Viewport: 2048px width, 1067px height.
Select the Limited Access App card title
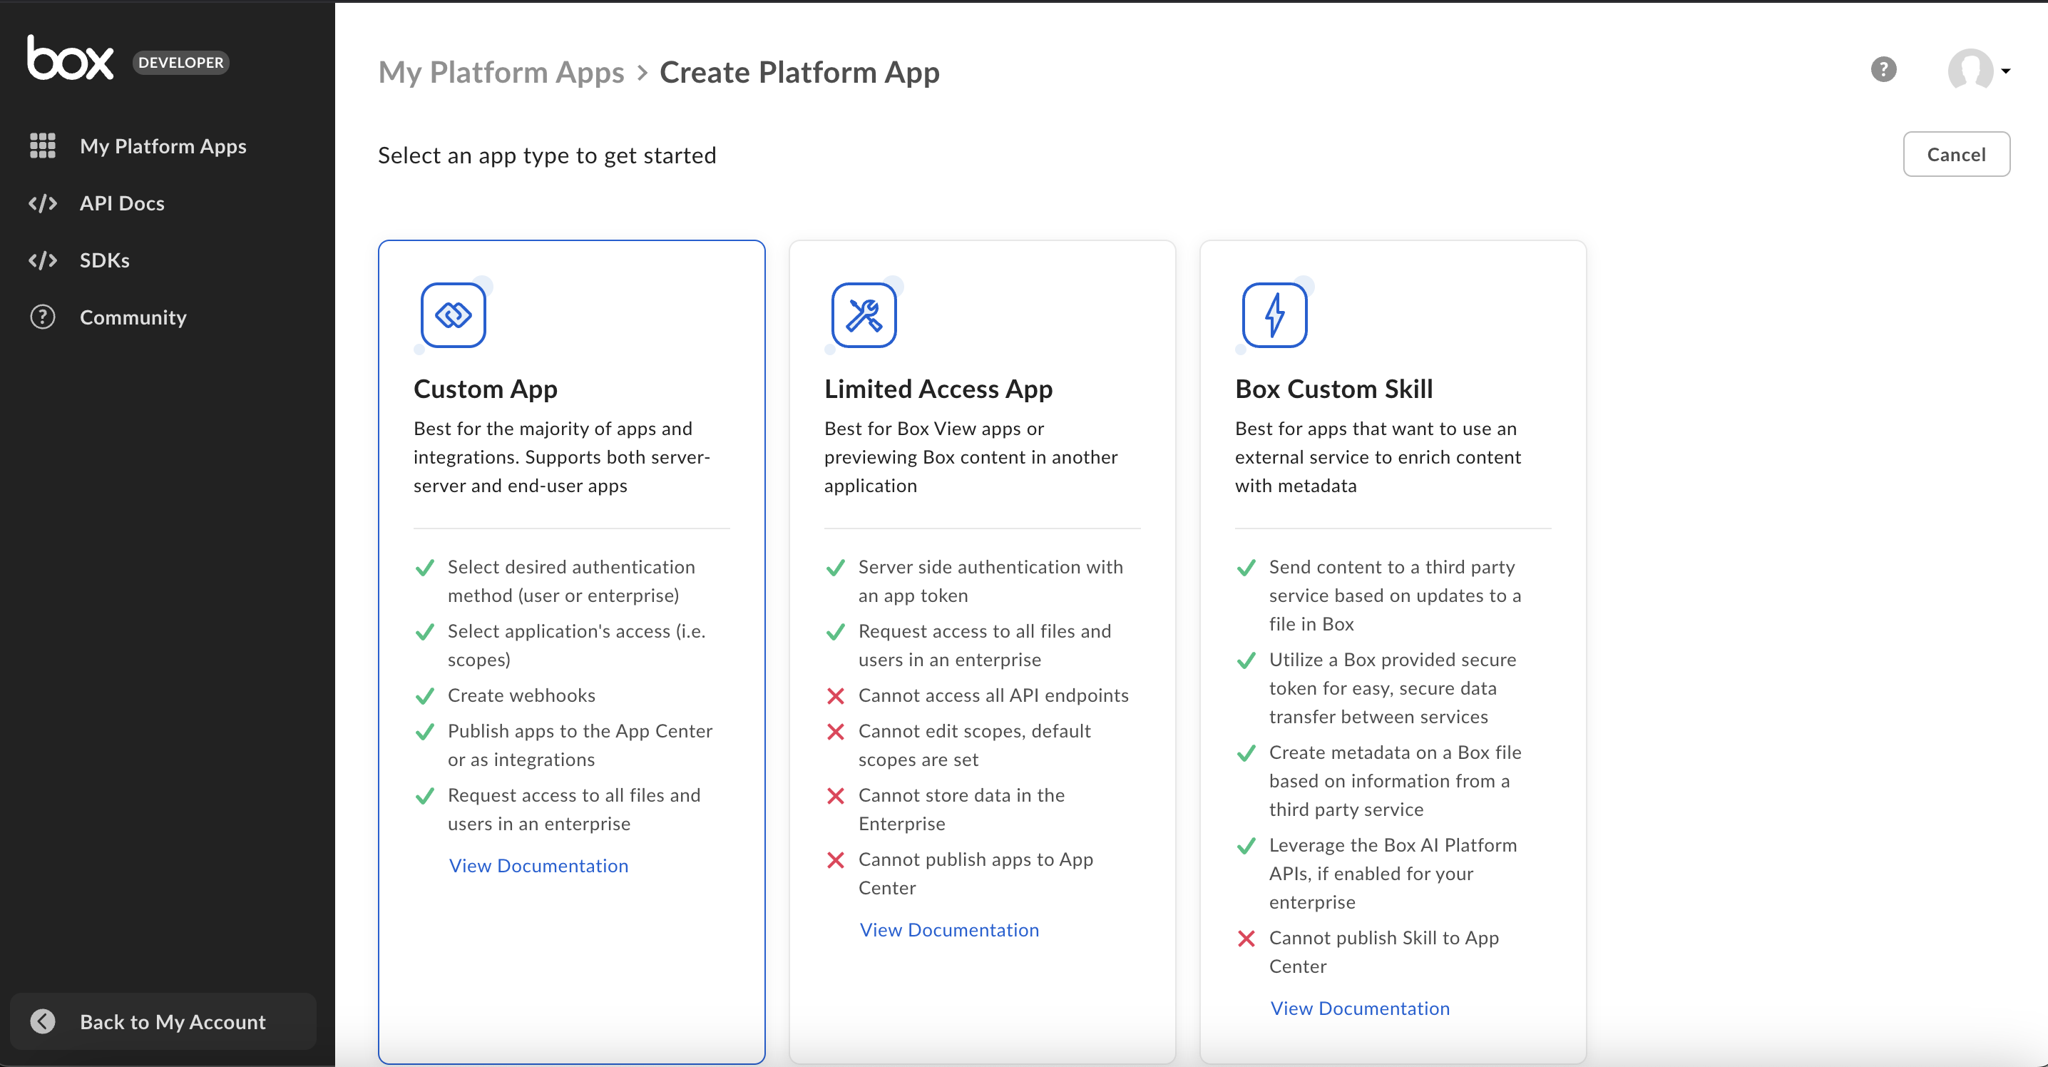(x=938, y=389)
